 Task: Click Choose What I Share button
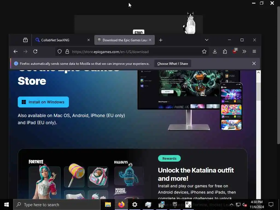click(173, 63)
